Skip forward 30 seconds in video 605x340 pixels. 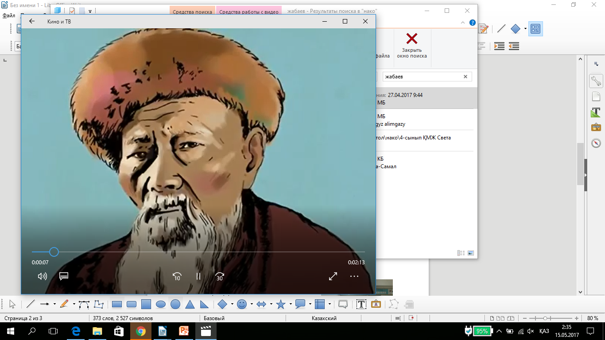(219, 276)
